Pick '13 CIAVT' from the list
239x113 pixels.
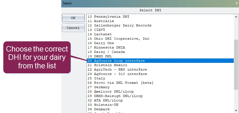(x=160, y=30)
